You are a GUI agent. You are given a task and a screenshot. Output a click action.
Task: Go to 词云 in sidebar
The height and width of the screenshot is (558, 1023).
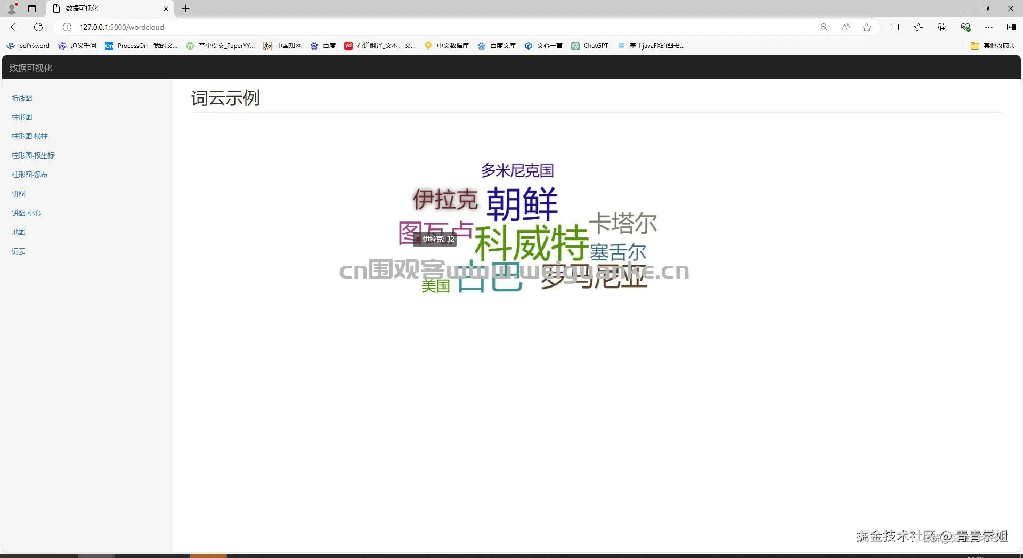click(19, 251)
